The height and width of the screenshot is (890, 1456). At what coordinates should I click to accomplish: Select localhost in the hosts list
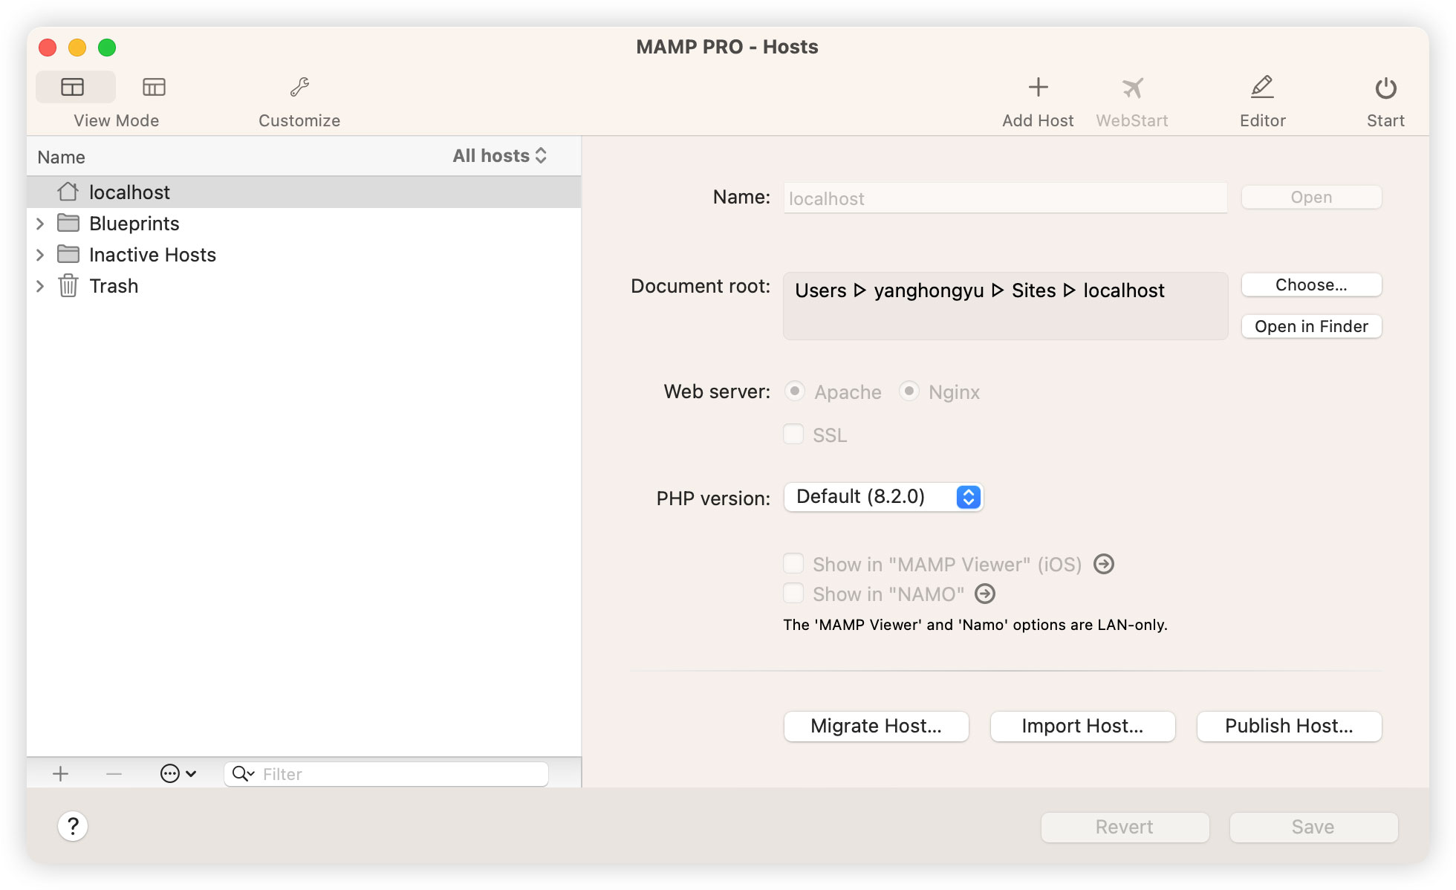304,192
